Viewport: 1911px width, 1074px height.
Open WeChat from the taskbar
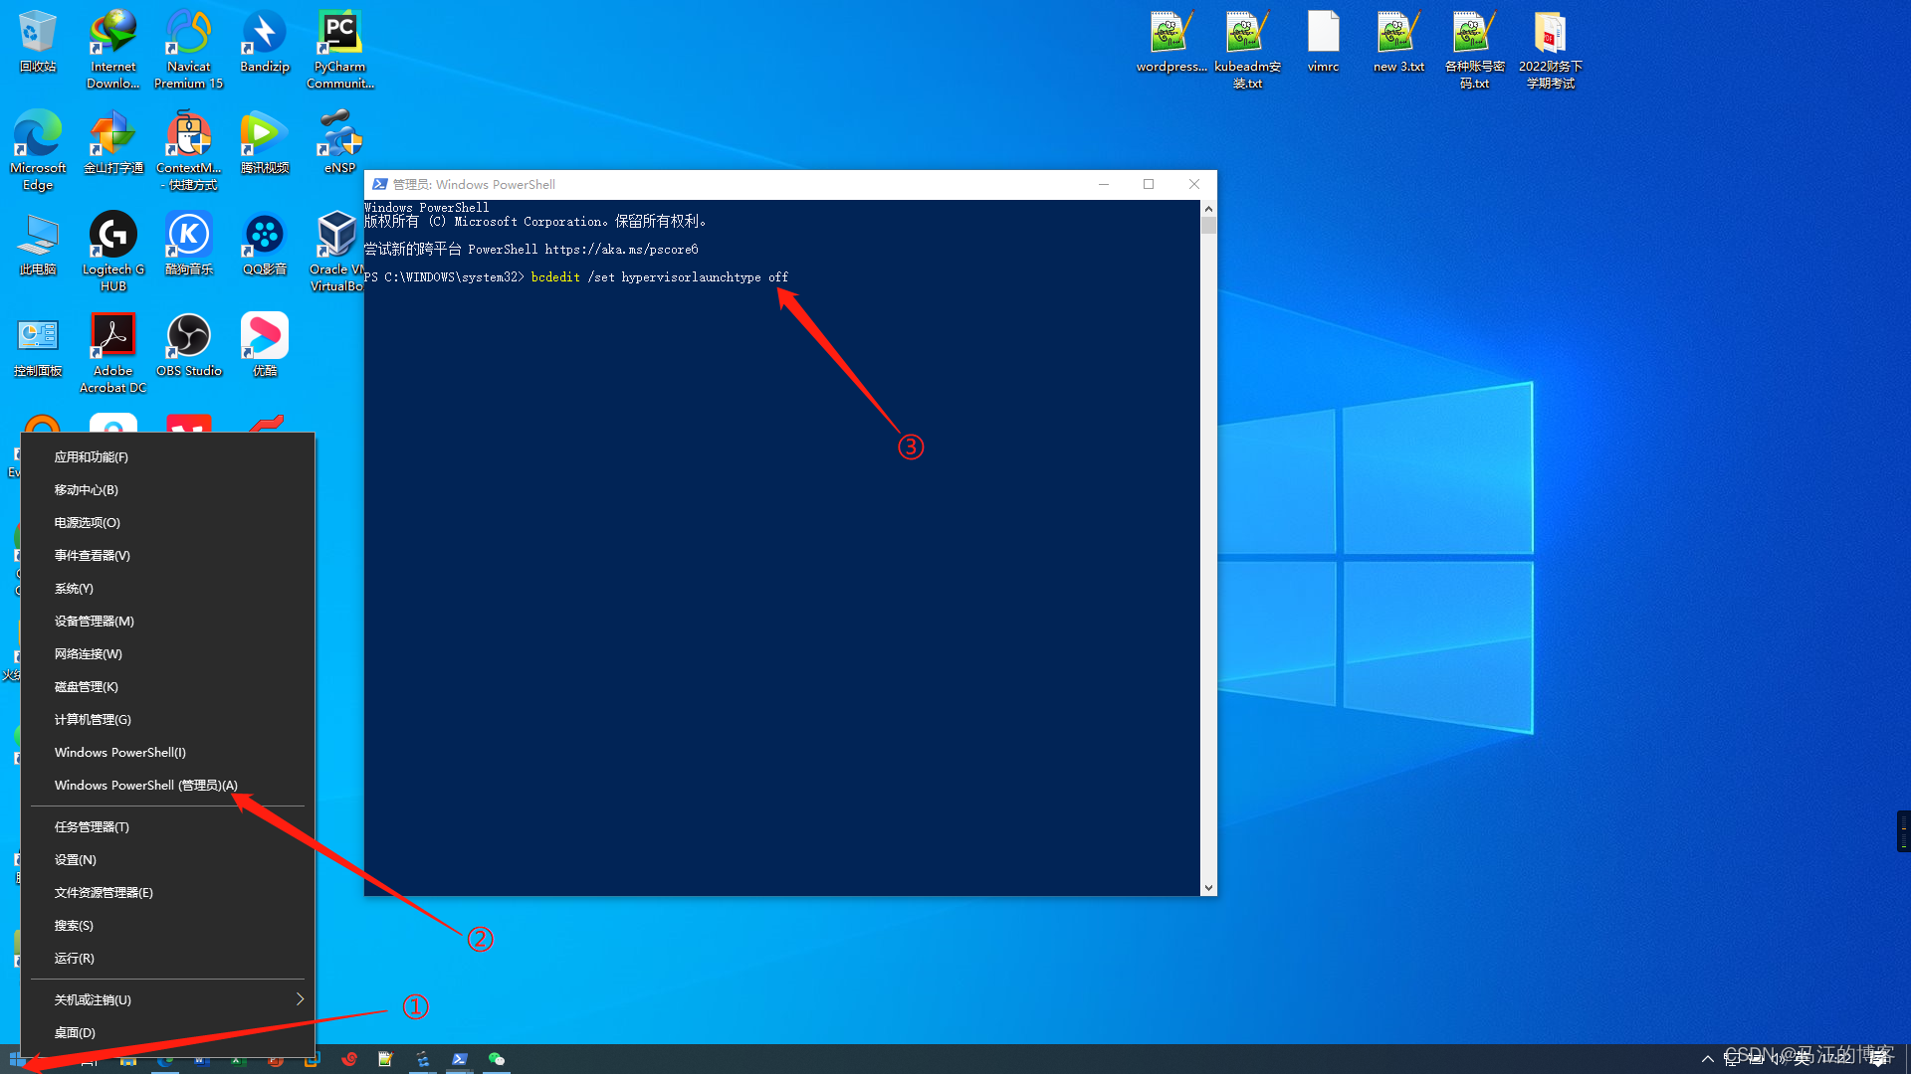pos(498,1059)
